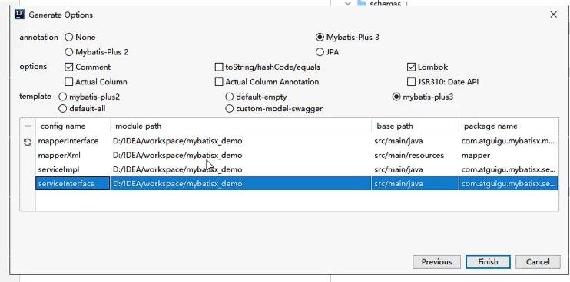
Task: Click package name of mapperInterface row
Action: click(x=509, y=141)
